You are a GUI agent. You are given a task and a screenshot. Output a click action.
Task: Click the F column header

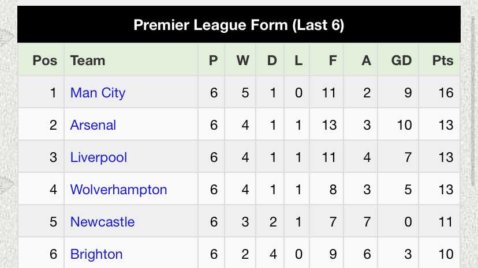(x=333, y=61)
